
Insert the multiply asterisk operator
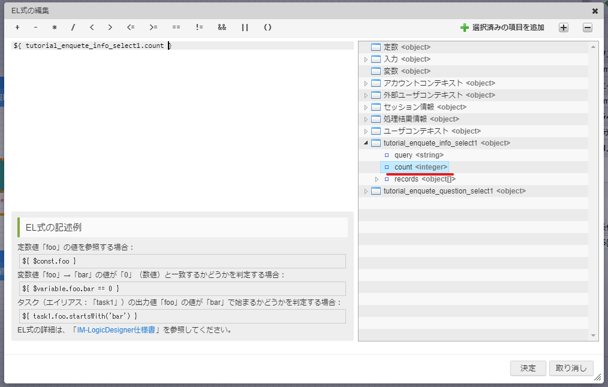coord(55,27)
